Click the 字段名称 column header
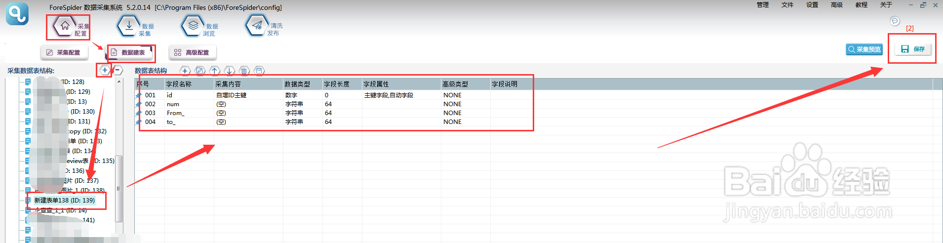Image resolution: width=943 pixels, height=243 pixels. (189, 84)
